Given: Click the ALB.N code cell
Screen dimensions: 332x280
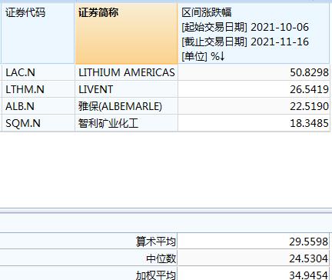Looking at the screenshot, I should pyautogui.click(x=38, y=106).
